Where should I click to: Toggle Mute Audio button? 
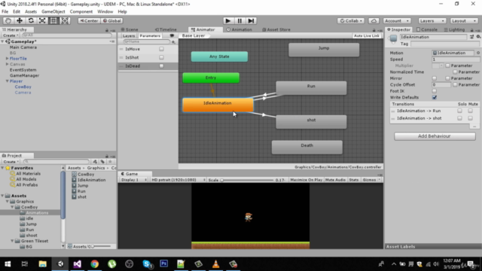click(335, 180)
